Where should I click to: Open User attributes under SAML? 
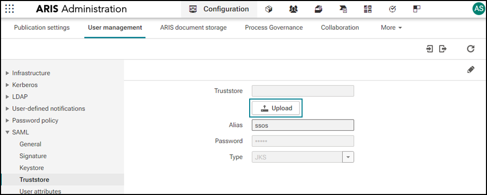coord(41,191)
